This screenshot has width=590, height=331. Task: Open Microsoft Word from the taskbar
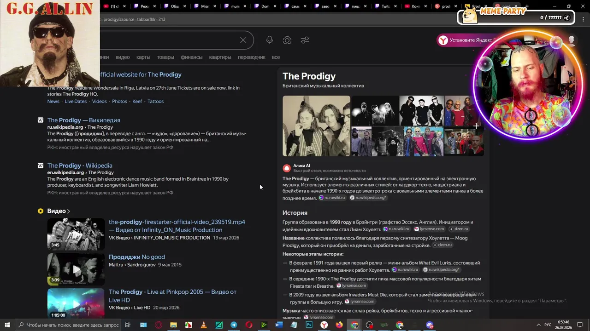(278, 325)
